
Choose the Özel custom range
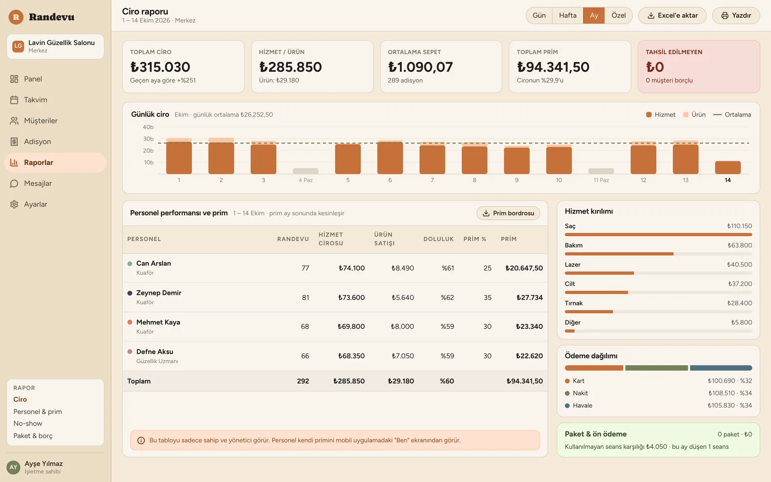(618, 15)
